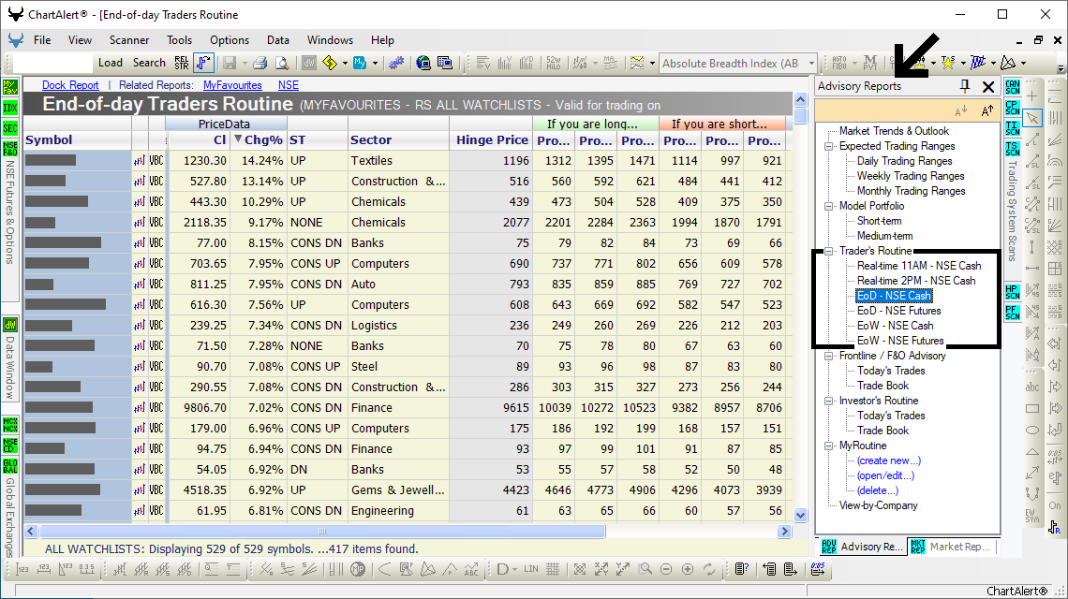Image resolution: width=1068 pixels, height=599 pixels.
Task: Open the MCX NCX sidebar icon
Action: point(10,425)
